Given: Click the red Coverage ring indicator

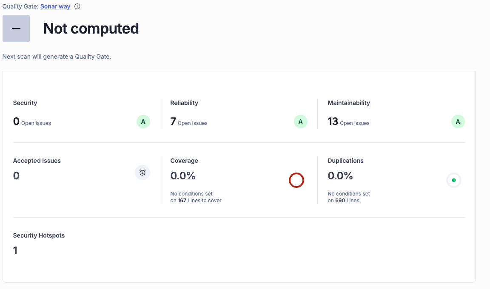Looking at the screenshot, I should click(296, 180).
